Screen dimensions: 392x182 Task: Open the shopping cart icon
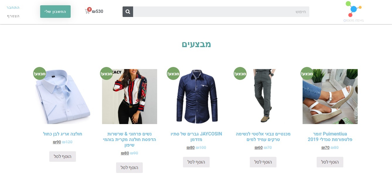[87, 12]
